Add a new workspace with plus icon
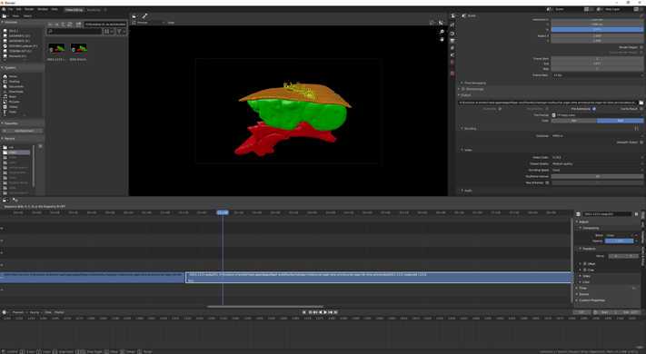 click(105, 9)
